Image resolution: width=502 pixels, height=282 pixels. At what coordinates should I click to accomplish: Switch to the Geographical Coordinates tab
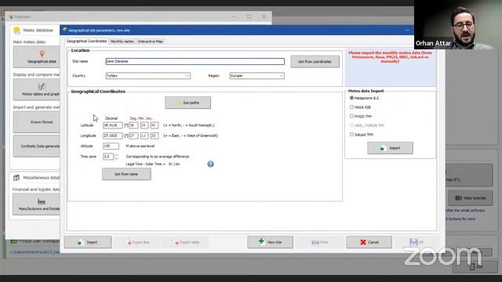click(x=86, y=42)
